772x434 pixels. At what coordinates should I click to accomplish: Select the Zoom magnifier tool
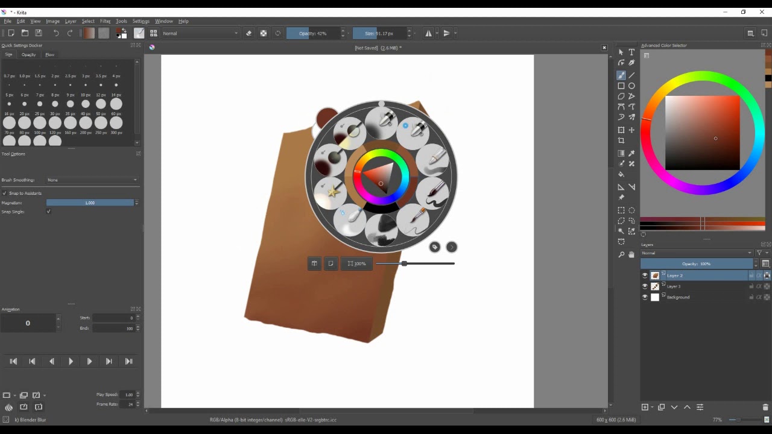coord(621,254)
